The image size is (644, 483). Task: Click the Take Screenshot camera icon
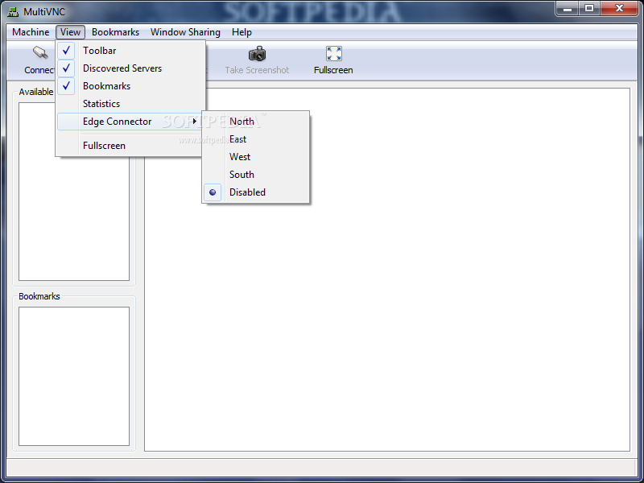pyautogui.click(x=258, y=54)
